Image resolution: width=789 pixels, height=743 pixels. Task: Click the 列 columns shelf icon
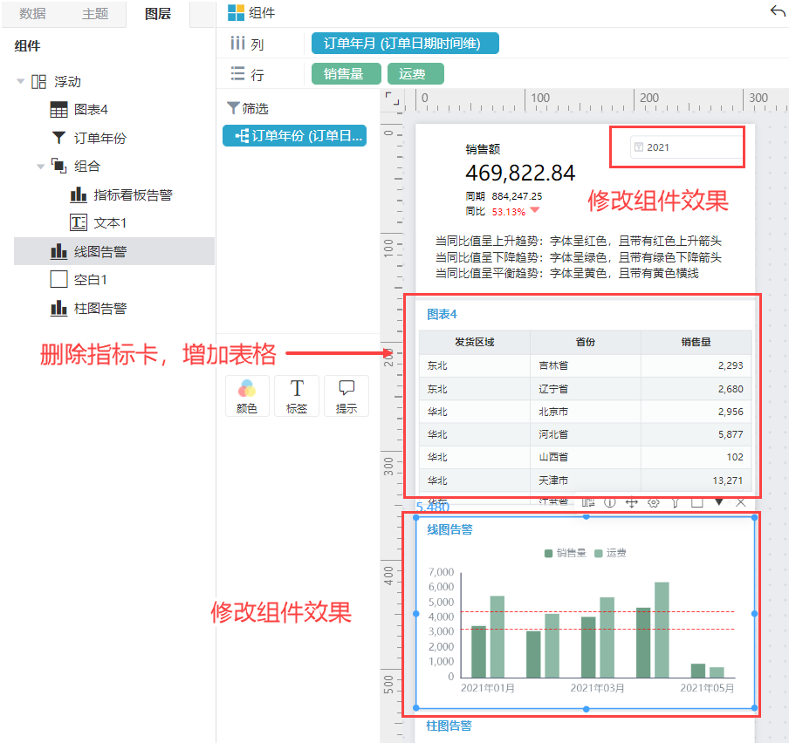[237, 44]
